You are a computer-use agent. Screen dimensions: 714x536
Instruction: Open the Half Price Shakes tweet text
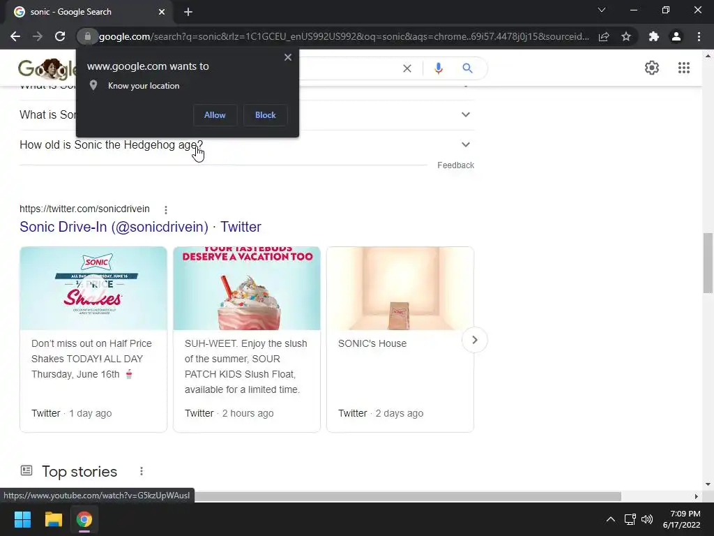pyautogui.click(x=91, y=359)
